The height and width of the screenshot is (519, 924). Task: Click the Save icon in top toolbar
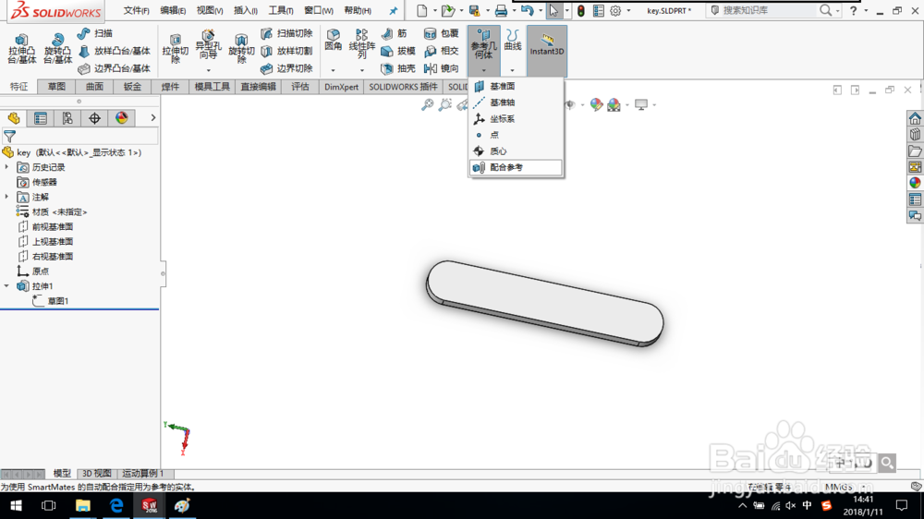[x=474, y=10]
